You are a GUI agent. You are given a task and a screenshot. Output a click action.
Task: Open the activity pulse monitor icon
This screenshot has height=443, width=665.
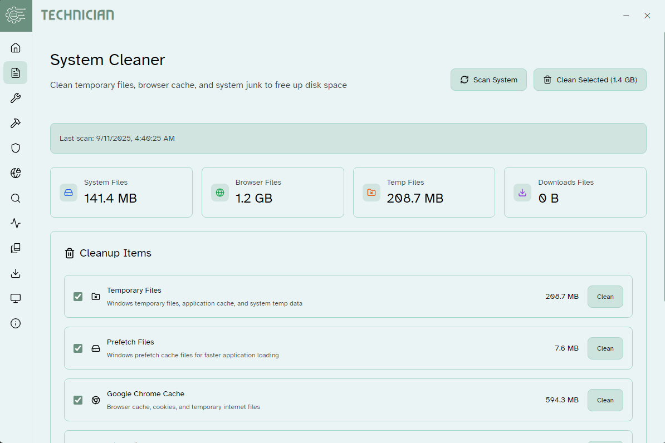[16, 223]
